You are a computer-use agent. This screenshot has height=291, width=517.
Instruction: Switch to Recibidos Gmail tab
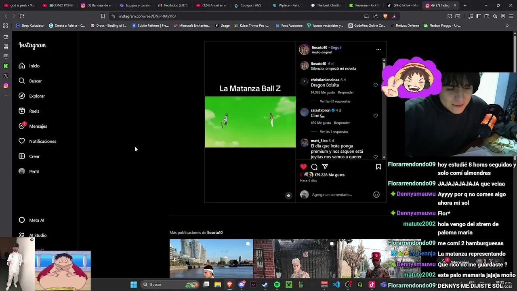[x=173, y=5]
